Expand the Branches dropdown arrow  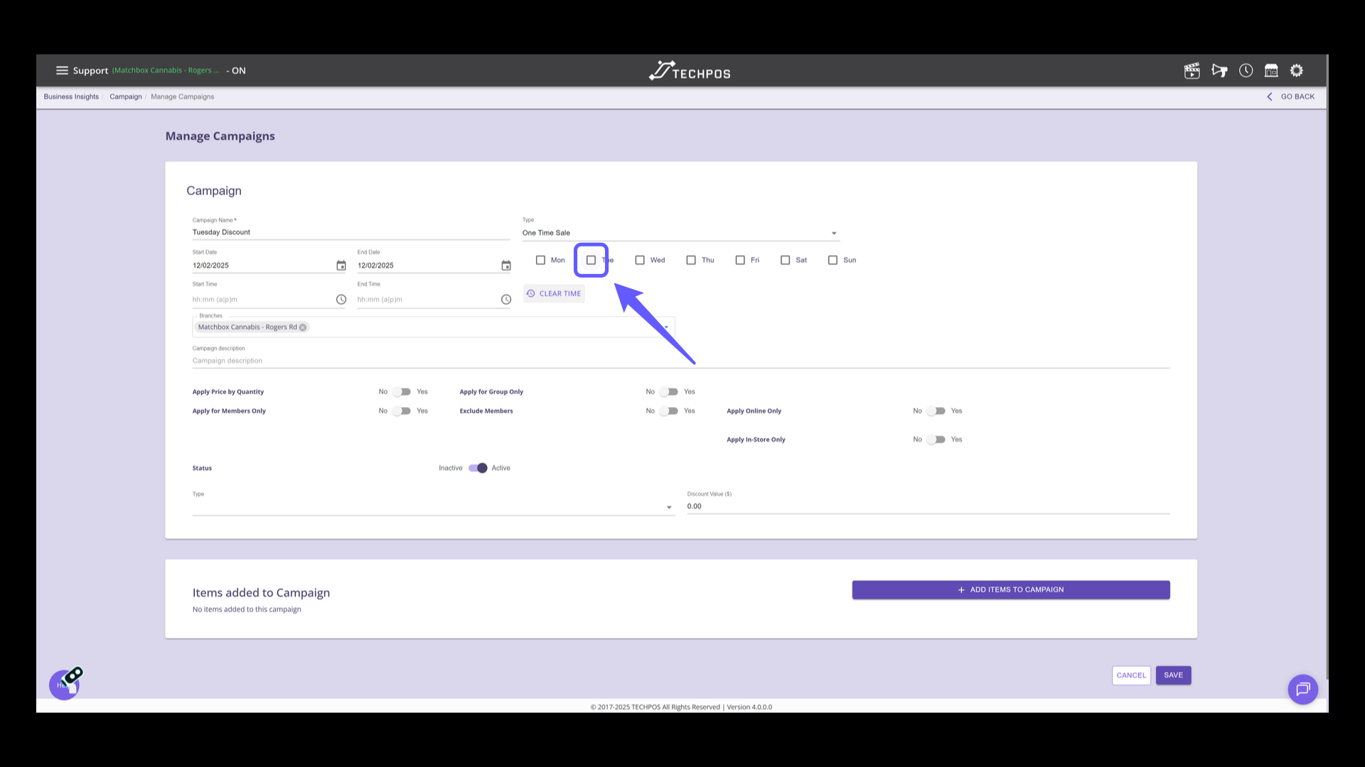[x=667, y=327]
